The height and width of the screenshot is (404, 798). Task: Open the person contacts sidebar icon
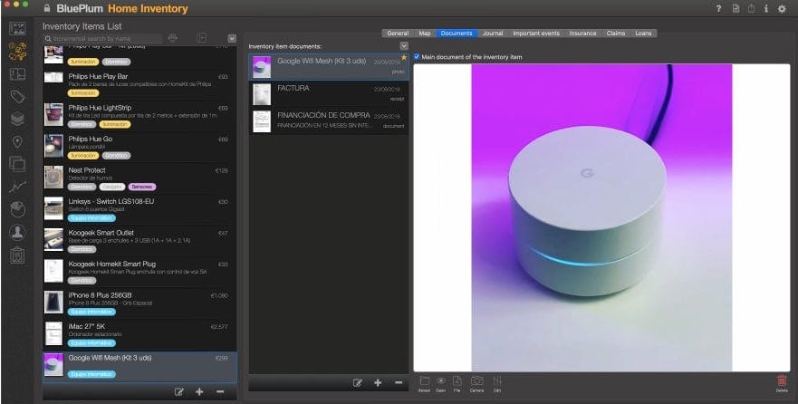pyautogui.click(x=17, y=233)
